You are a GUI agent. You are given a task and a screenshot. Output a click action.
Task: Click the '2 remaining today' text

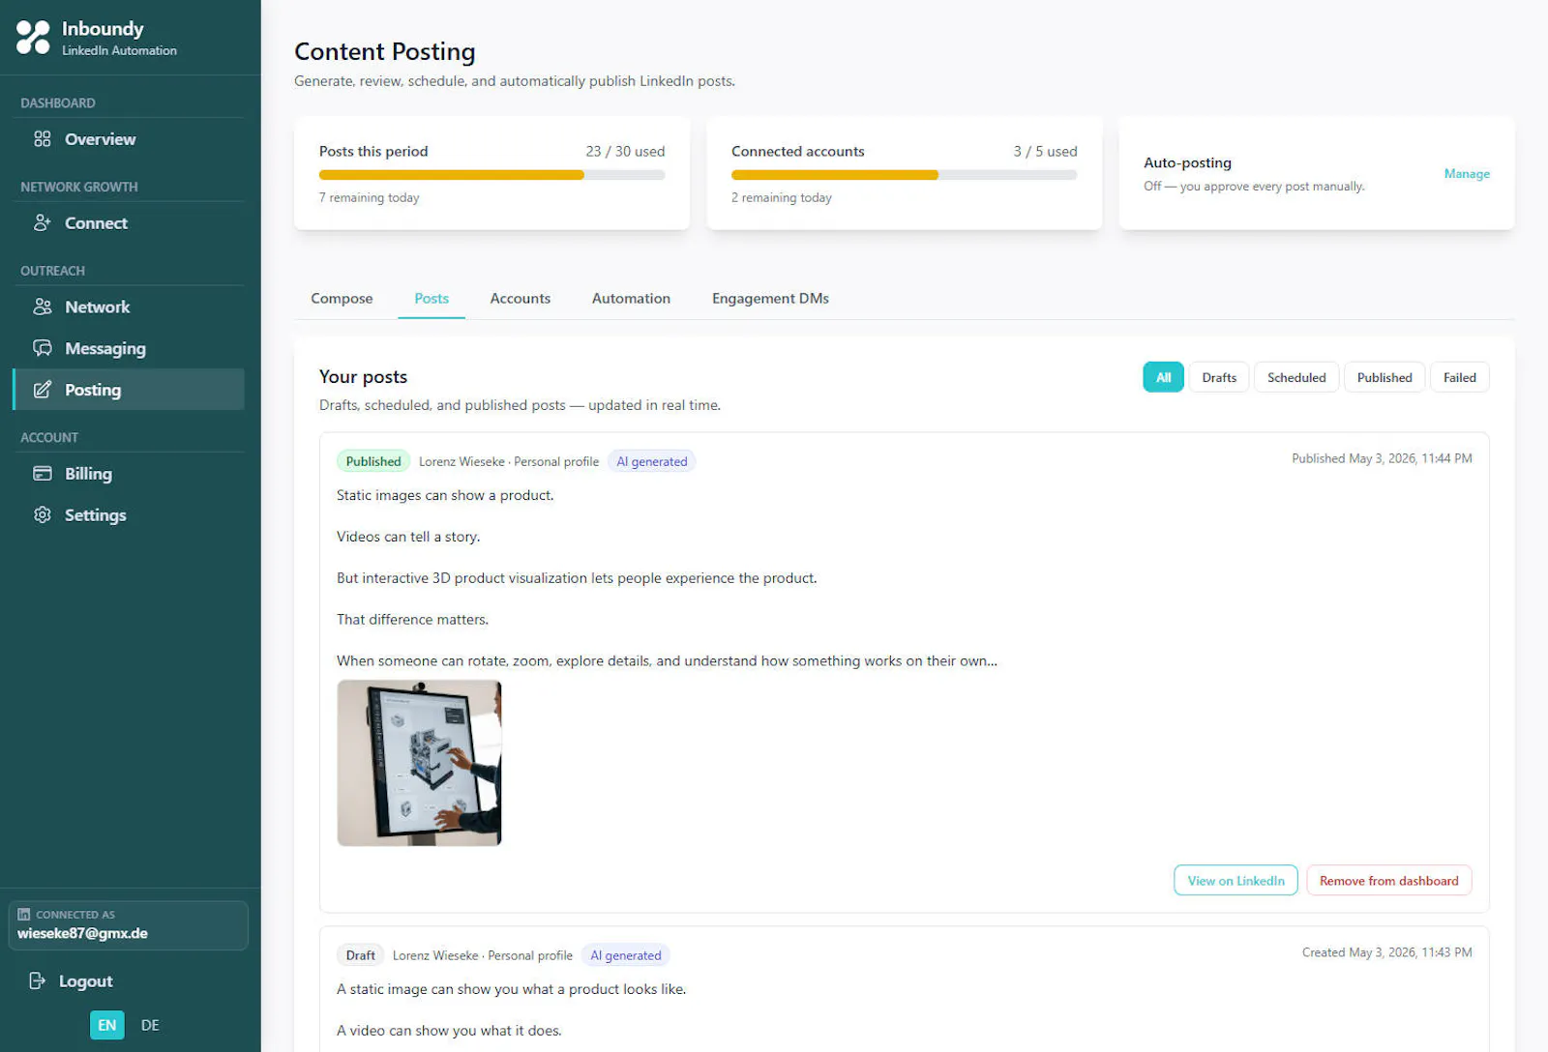click(781, 198)
